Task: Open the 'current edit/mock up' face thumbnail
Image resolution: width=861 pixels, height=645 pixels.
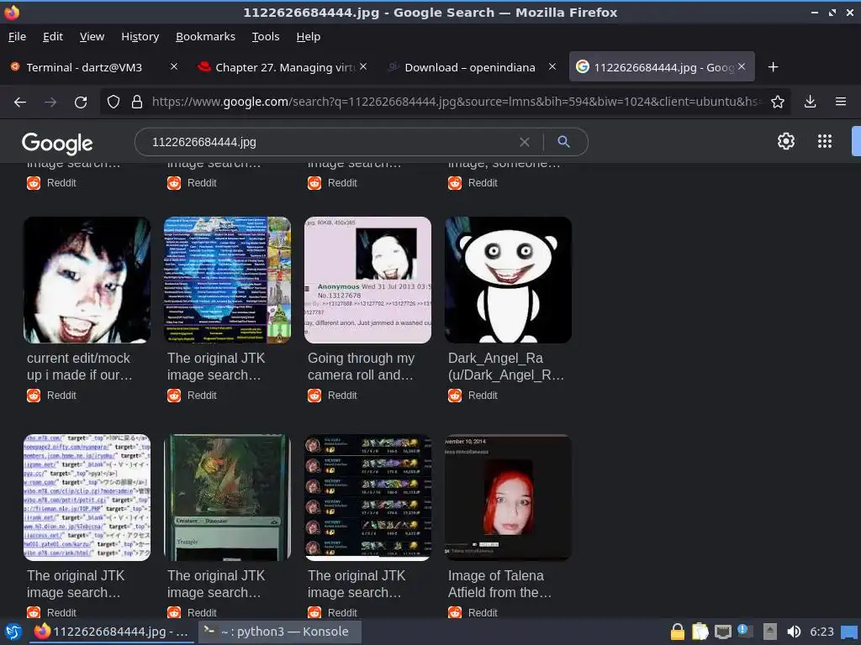Action: [x=87, y=280]
